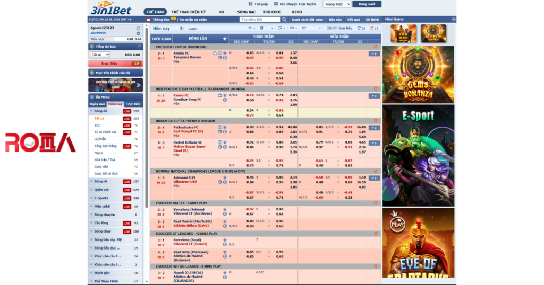544x285 pixels.
Task: Open the sort order dropdown in toolbar
Action: pyautogui.click(x=282, y=29)
